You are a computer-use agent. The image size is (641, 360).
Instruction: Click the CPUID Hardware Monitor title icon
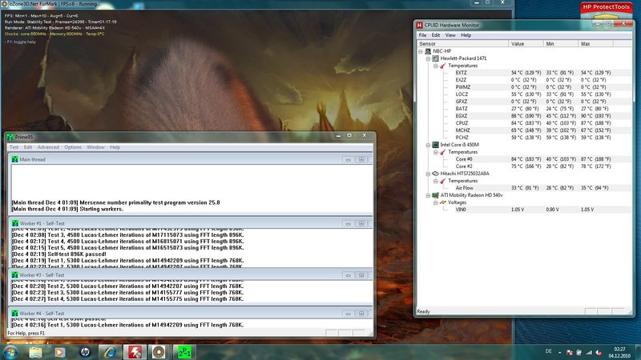click(419, 26)
